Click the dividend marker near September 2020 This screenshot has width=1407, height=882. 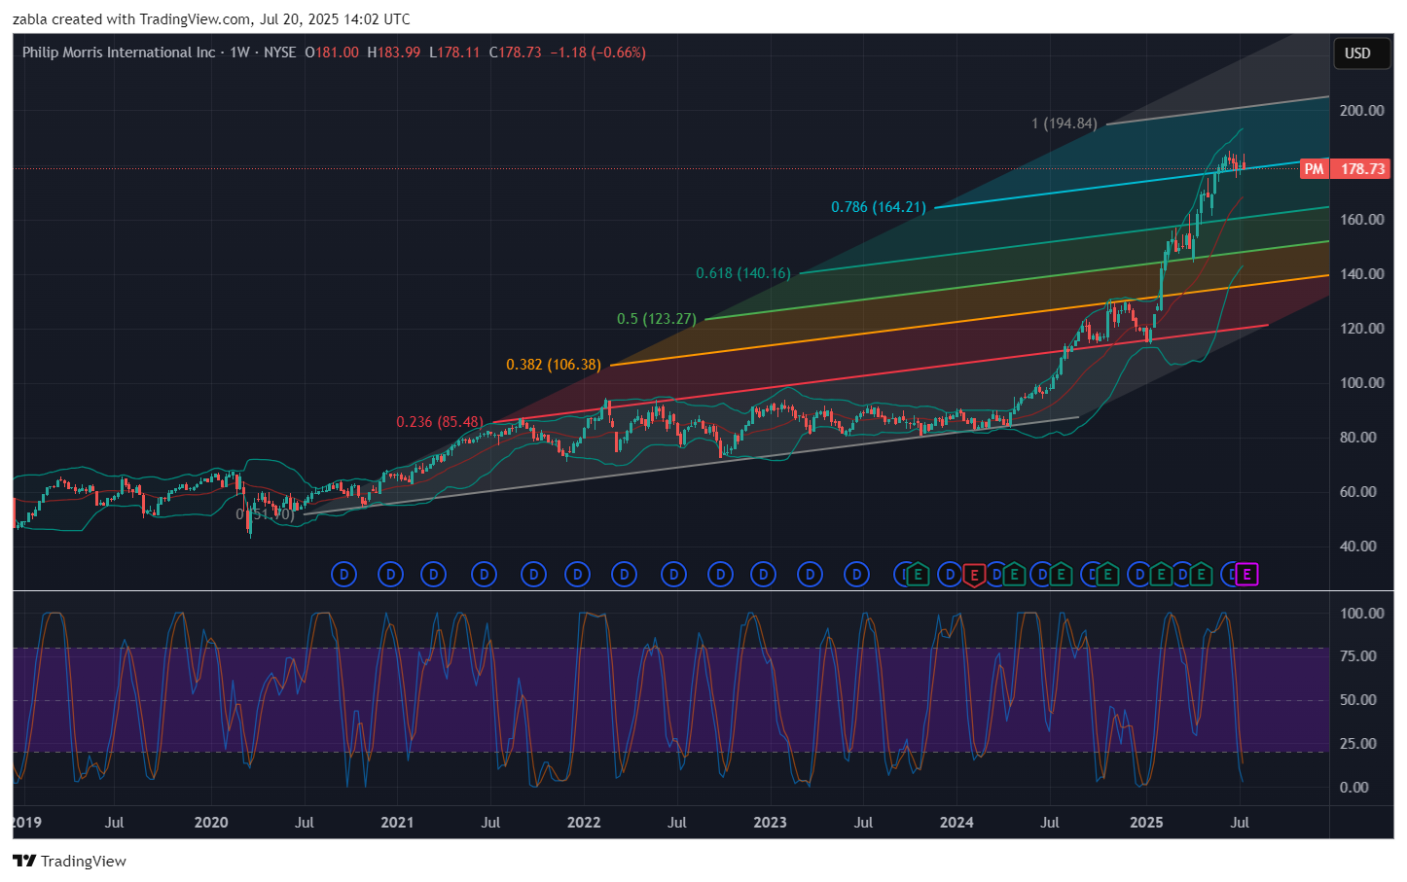[343, 575]
